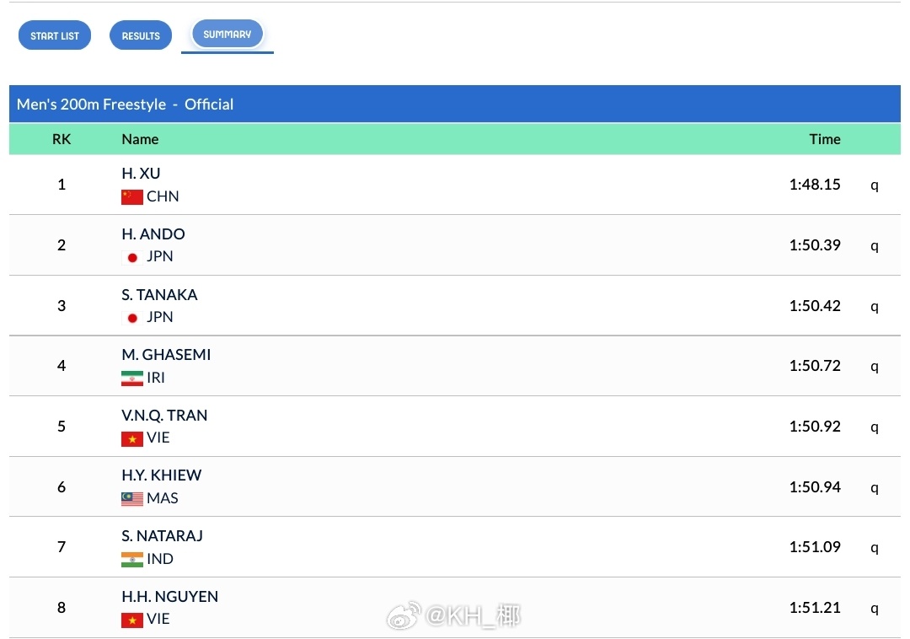910x639 pixels.
Task: Click the Time column header
Action: point(825,139)
